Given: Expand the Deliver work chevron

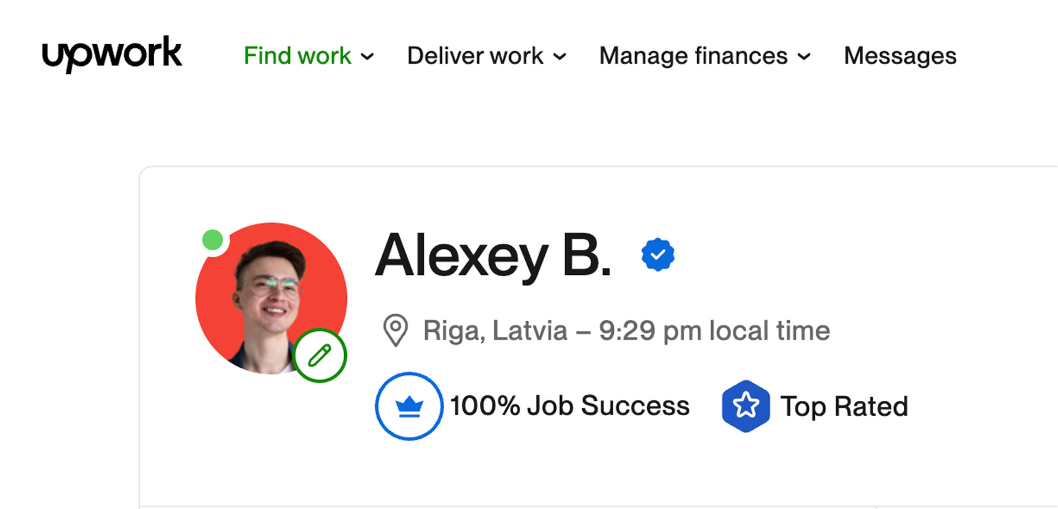Looking at the screenshot, I should point(560,56).
